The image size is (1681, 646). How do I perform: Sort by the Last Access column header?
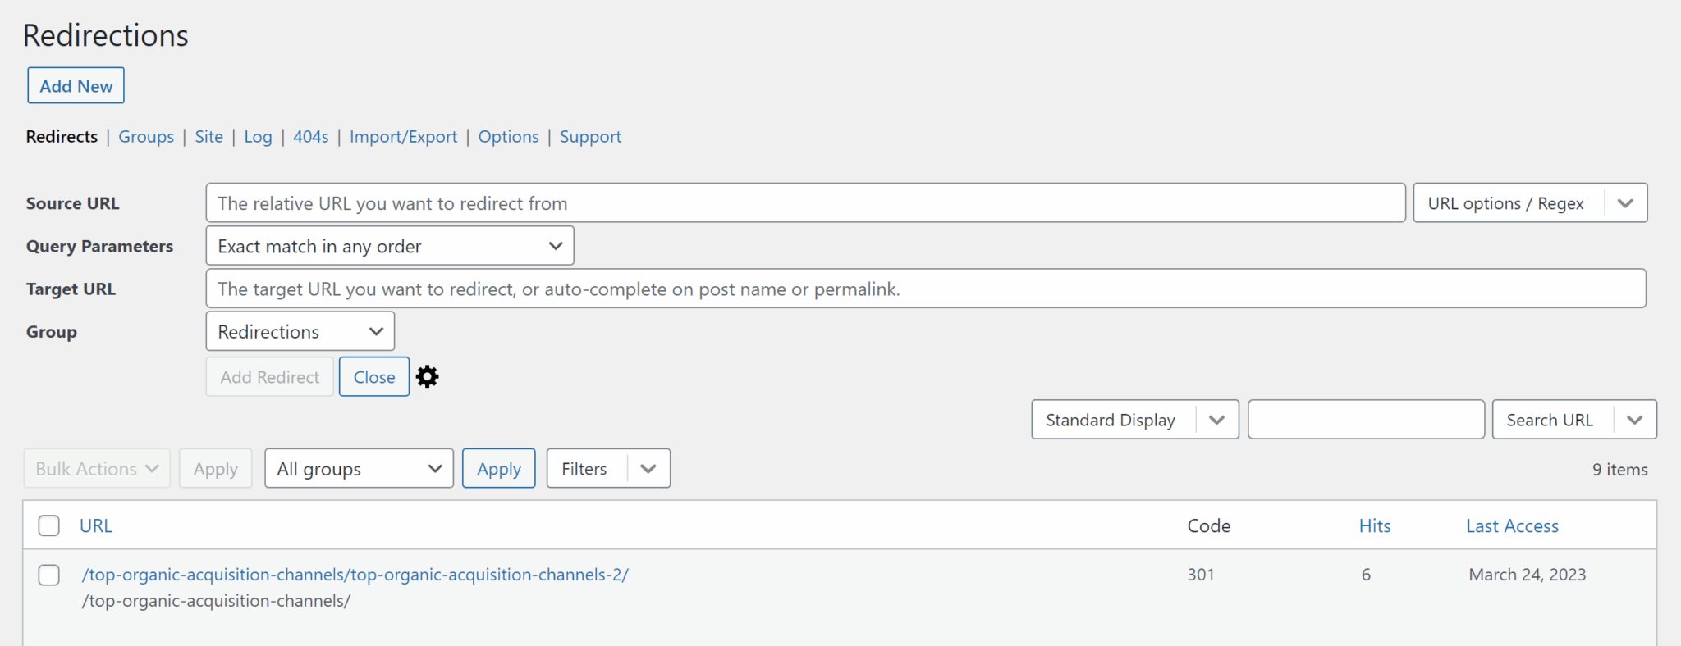[x=1512, y=525]
